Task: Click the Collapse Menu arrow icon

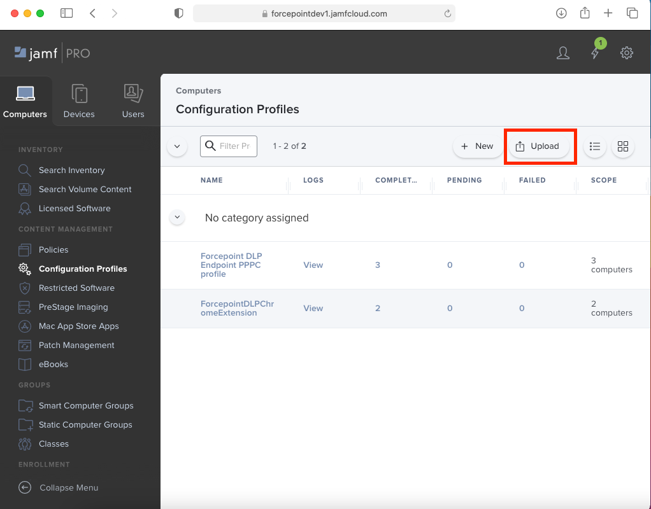Action: (x=25, y=487)
